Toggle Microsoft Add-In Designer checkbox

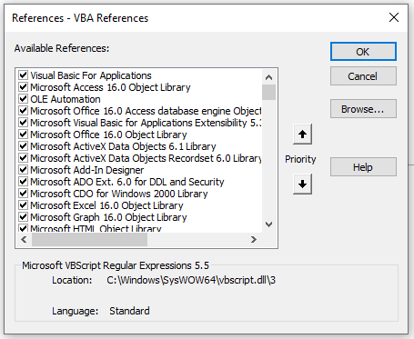23,170
